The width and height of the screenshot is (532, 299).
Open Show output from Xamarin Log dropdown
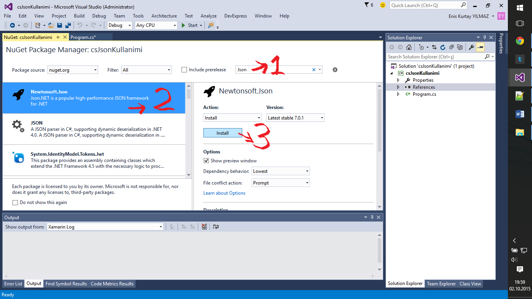pyautogui.click(x=105, y=227)
